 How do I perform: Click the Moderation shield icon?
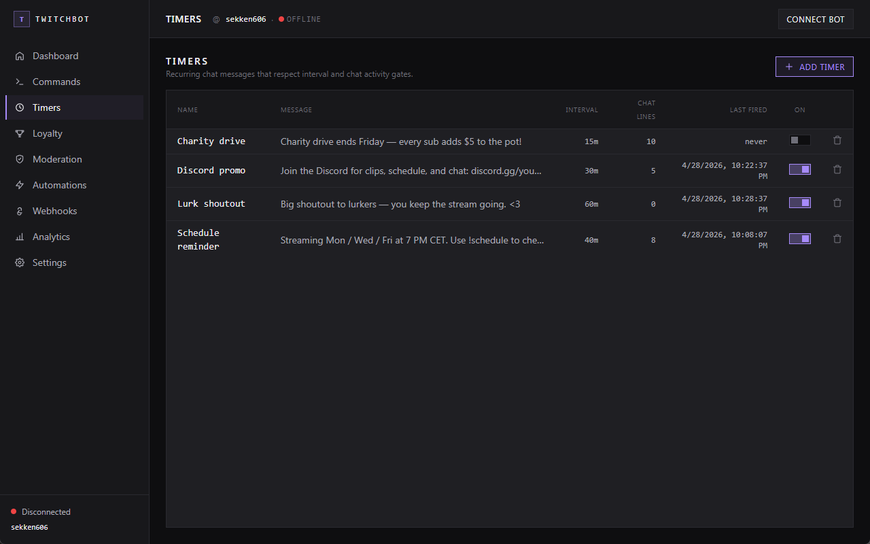coord(20,159)
